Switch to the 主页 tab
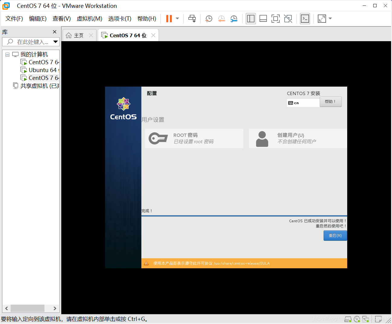392x324 pixels. click(x=79, y=35)
